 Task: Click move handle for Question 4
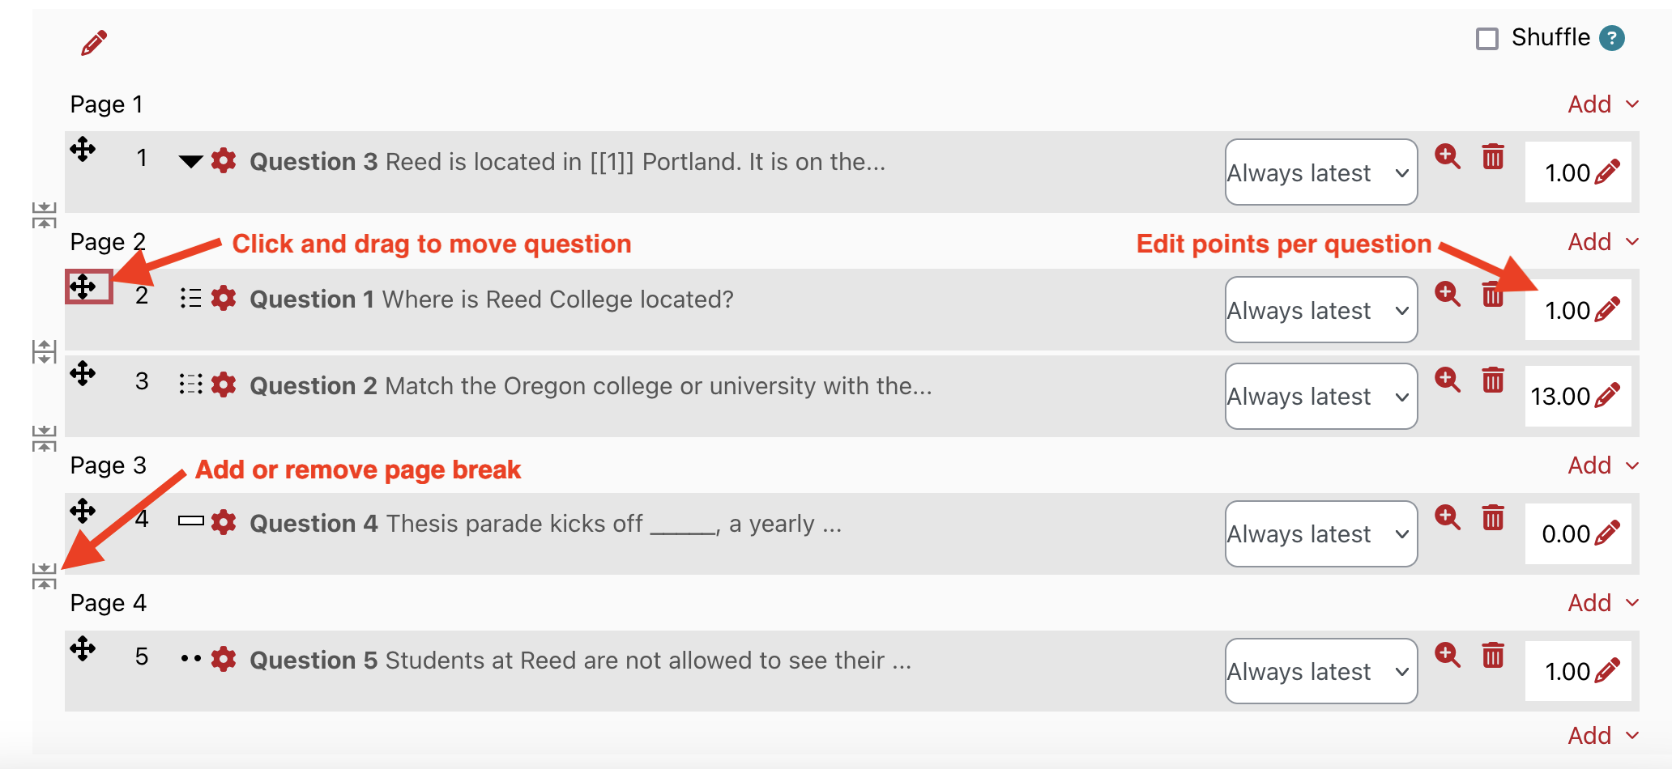[83, 511]
